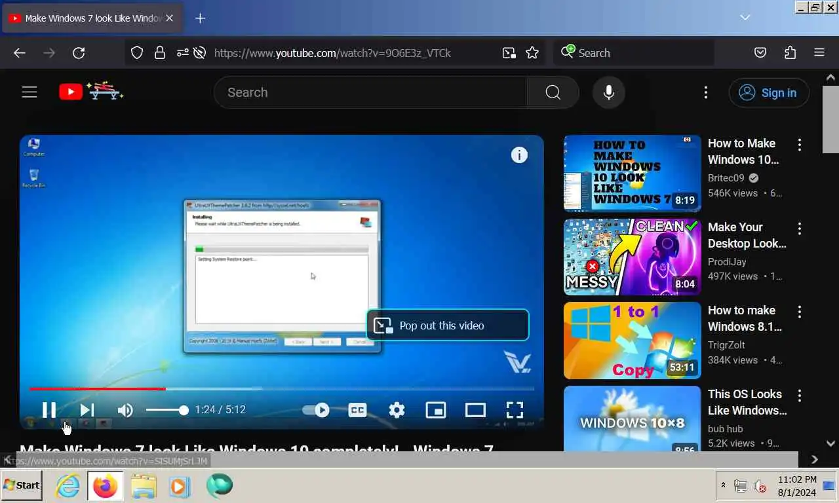Enter full screen mode

point(515,410)
